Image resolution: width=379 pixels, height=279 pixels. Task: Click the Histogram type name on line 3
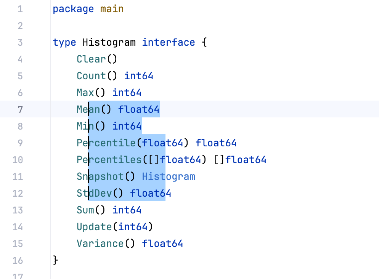point(109,42)
